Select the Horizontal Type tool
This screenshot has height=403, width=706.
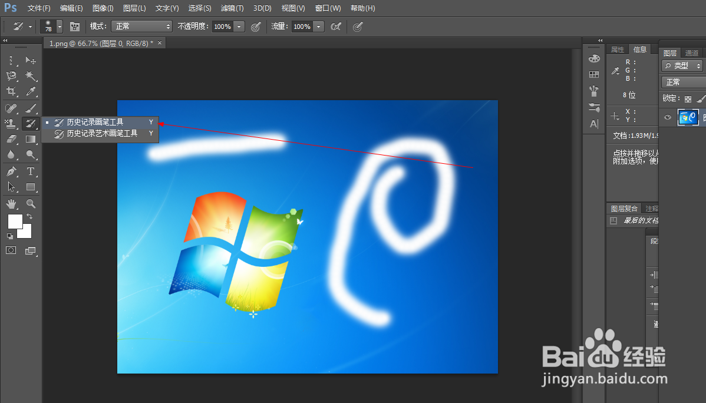coord(31,171)
